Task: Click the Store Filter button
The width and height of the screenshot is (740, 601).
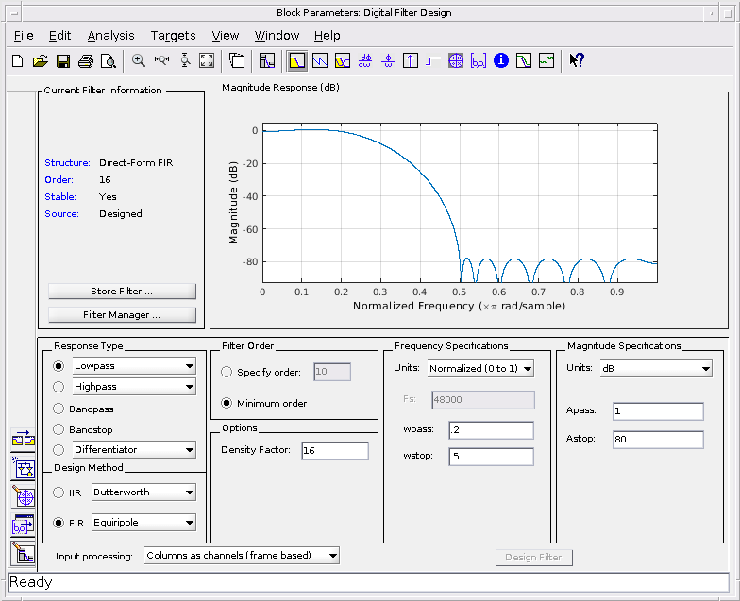Action: [x=122, y=292]
